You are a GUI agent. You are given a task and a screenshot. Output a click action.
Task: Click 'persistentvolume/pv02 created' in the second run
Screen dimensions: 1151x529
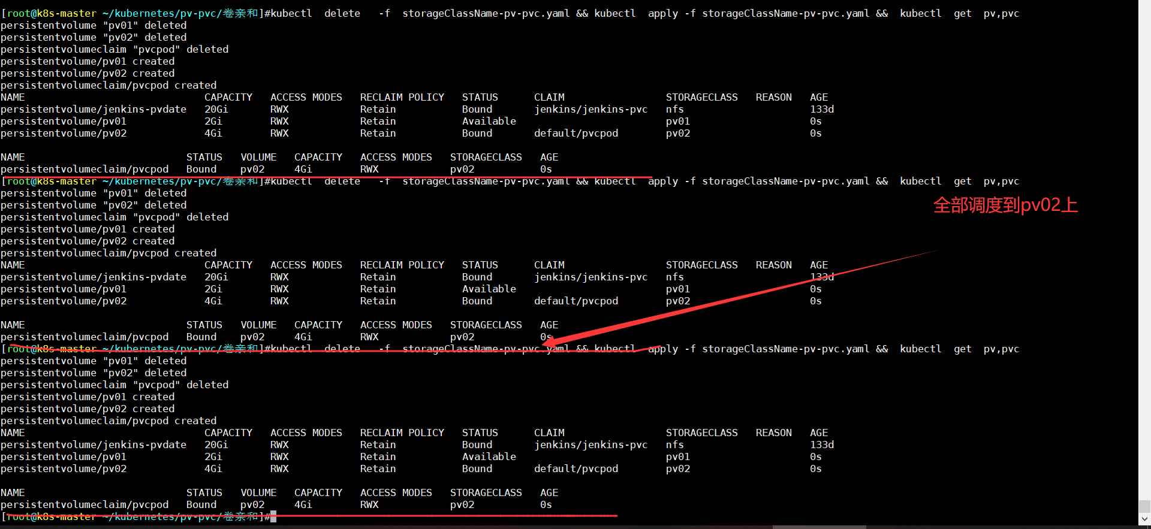click(x=88, y=241)
